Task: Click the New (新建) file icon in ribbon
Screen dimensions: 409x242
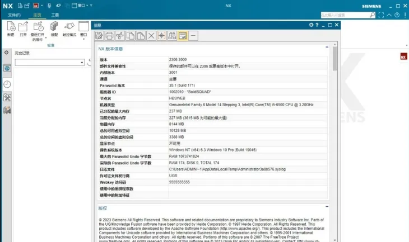Action: (x=11, y=26)
